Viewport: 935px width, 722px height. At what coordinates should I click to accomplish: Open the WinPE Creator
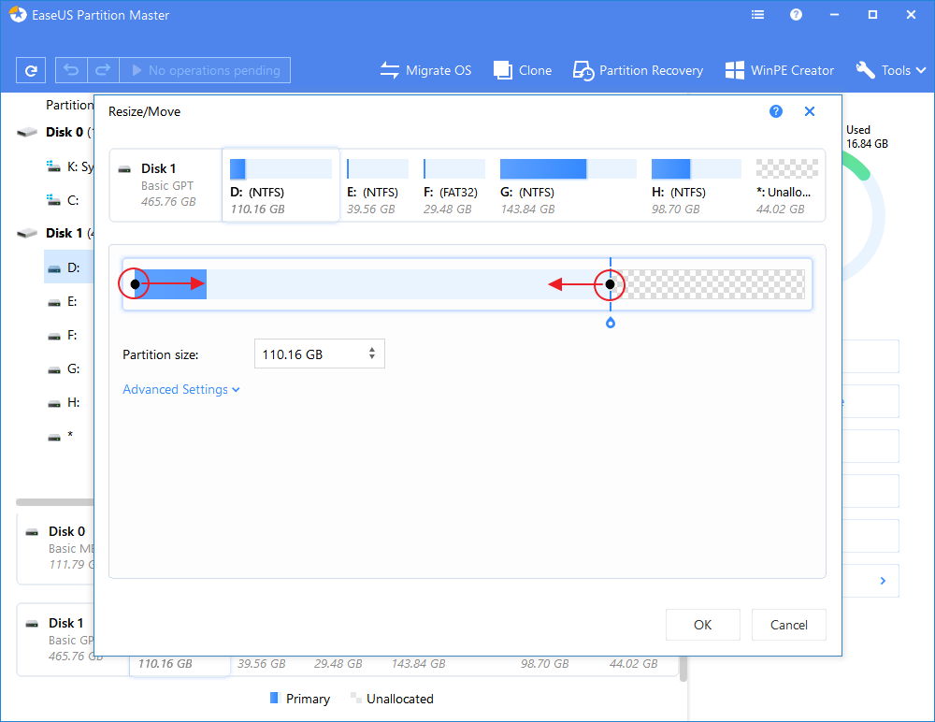(779, 70)
